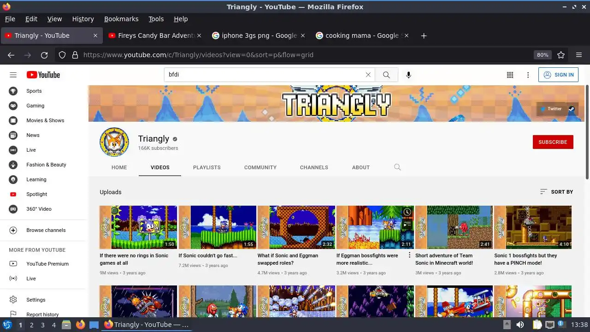This screenshot has height=332, width=590.
Task: Open 'Short adventure of Team Sonic' title
Action: [x=444, y=259]
